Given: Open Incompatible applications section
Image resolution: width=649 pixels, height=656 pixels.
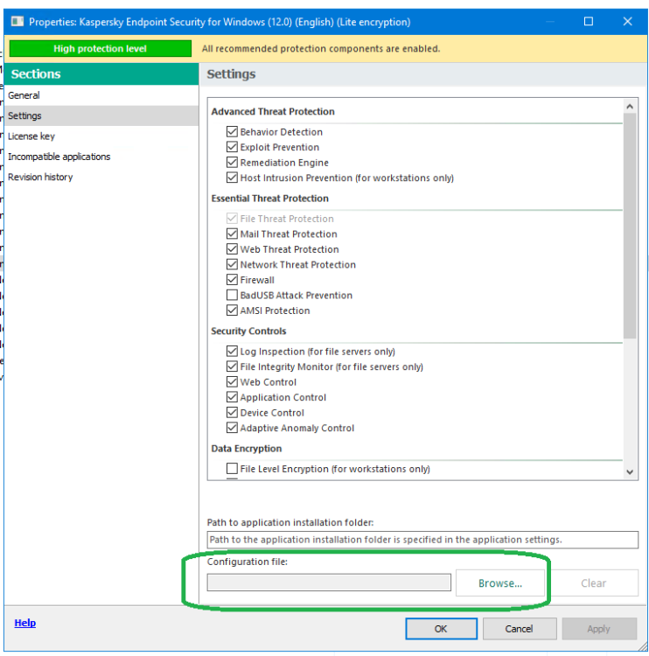Looking at the screenshot, I should pos(101,157).
